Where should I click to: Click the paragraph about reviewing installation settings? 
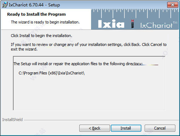coord(89,47)
